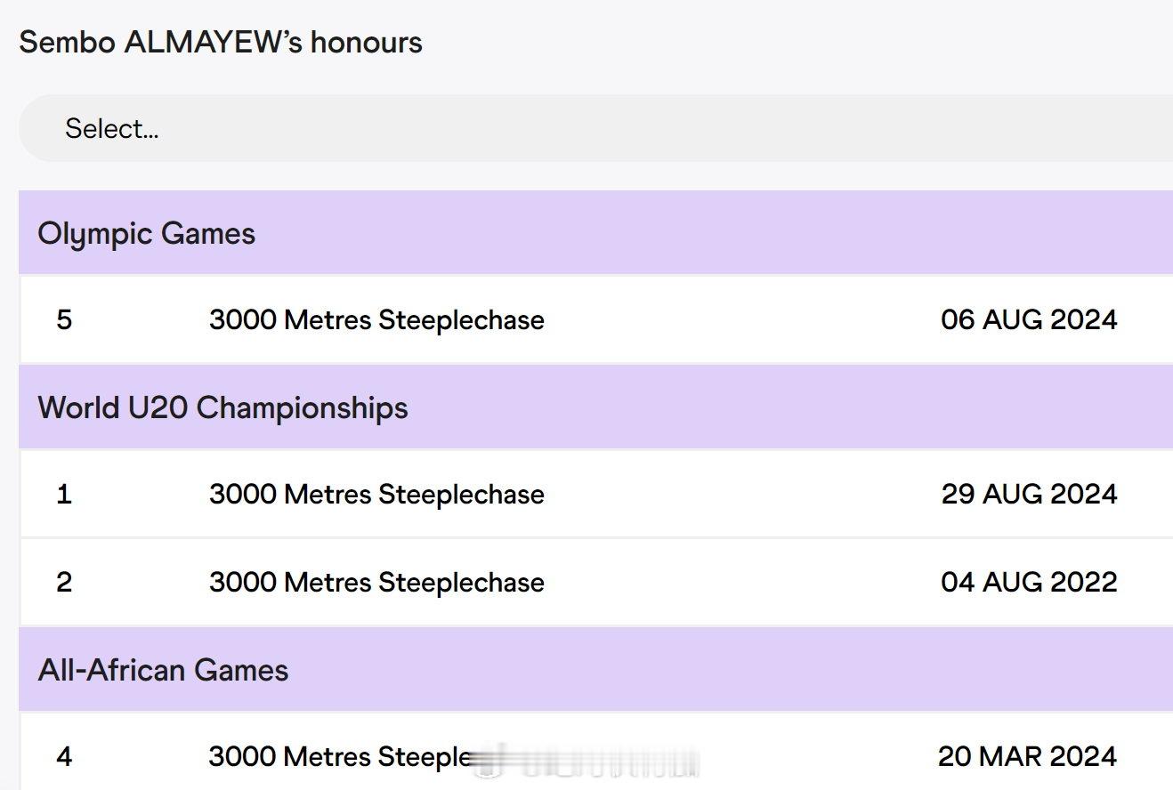The image size is (1173, 790).
Task: Click the Select... placeholder text
Action: [112, 128]
